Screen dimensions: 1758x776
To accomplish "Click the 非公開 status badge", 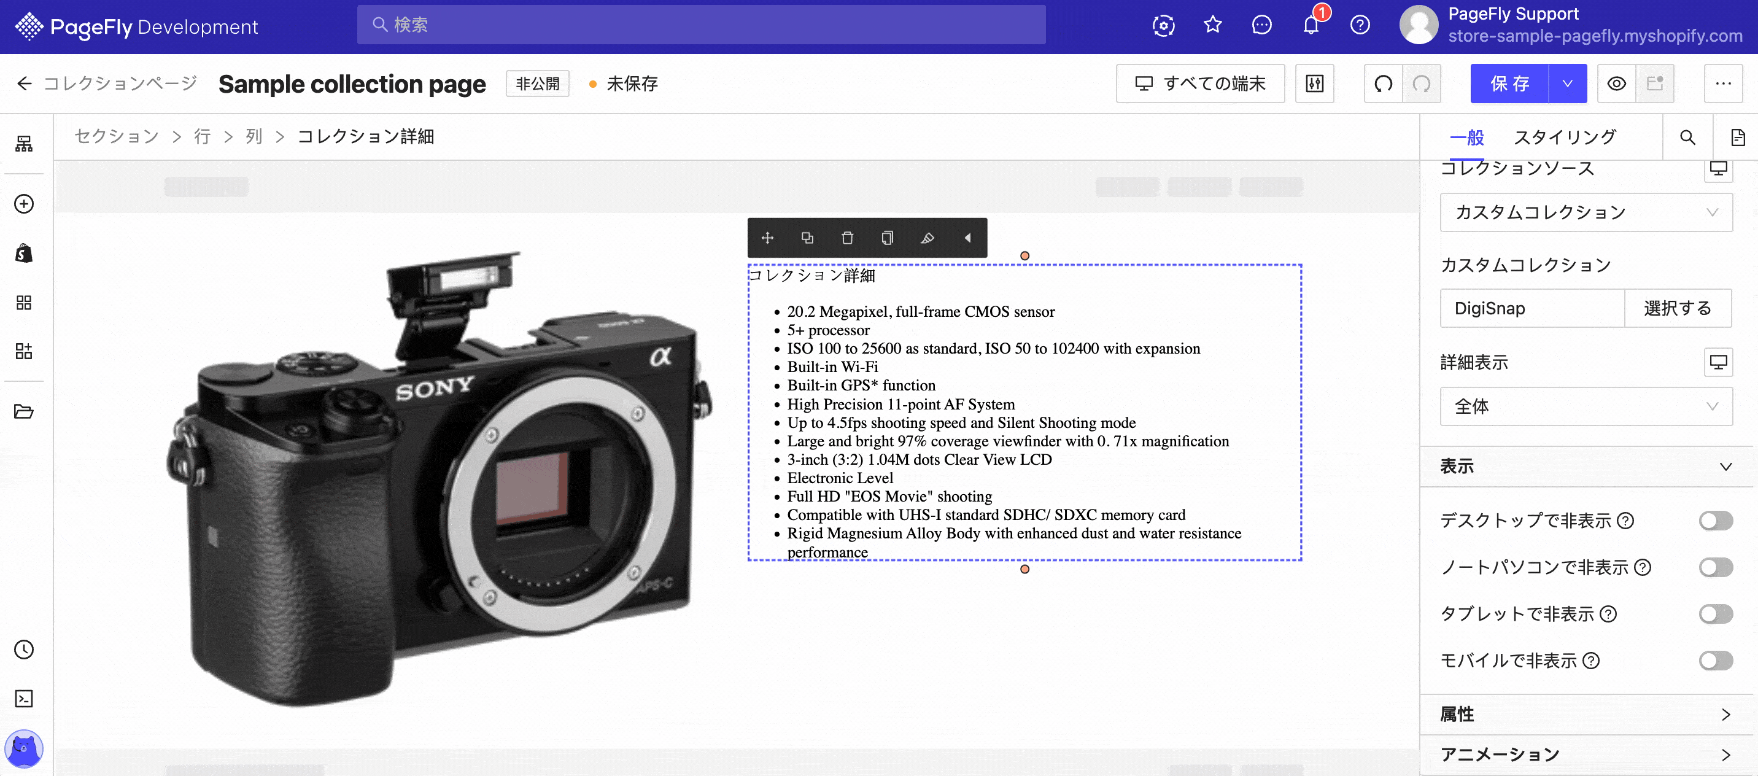I will [537, 84].
